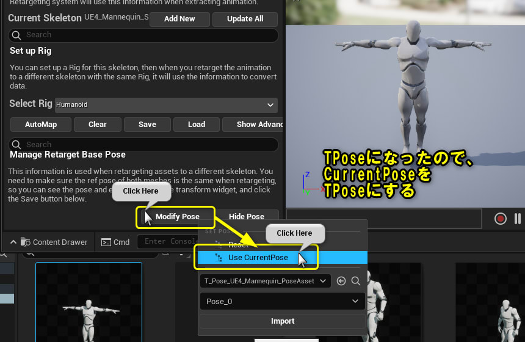
Task: Open the Pose_0 dropdown
Action: click(282, 302)
